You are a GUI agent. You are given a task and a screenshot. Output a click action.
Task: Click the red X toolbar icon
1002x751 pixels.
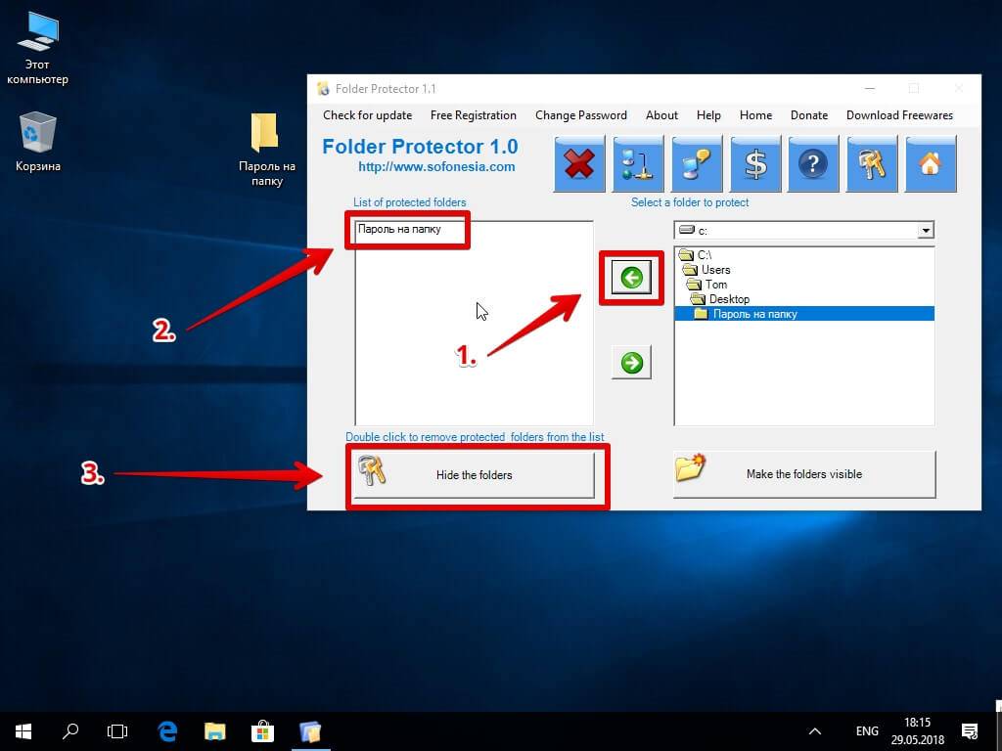(579, 164)
